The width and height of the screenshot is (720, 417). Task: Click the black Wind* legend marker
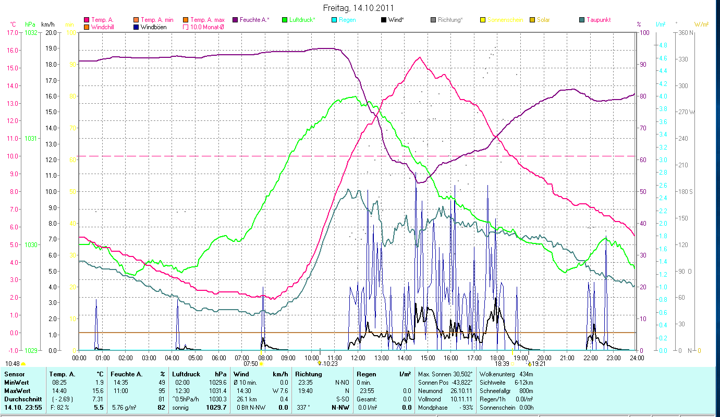(384, 20)
